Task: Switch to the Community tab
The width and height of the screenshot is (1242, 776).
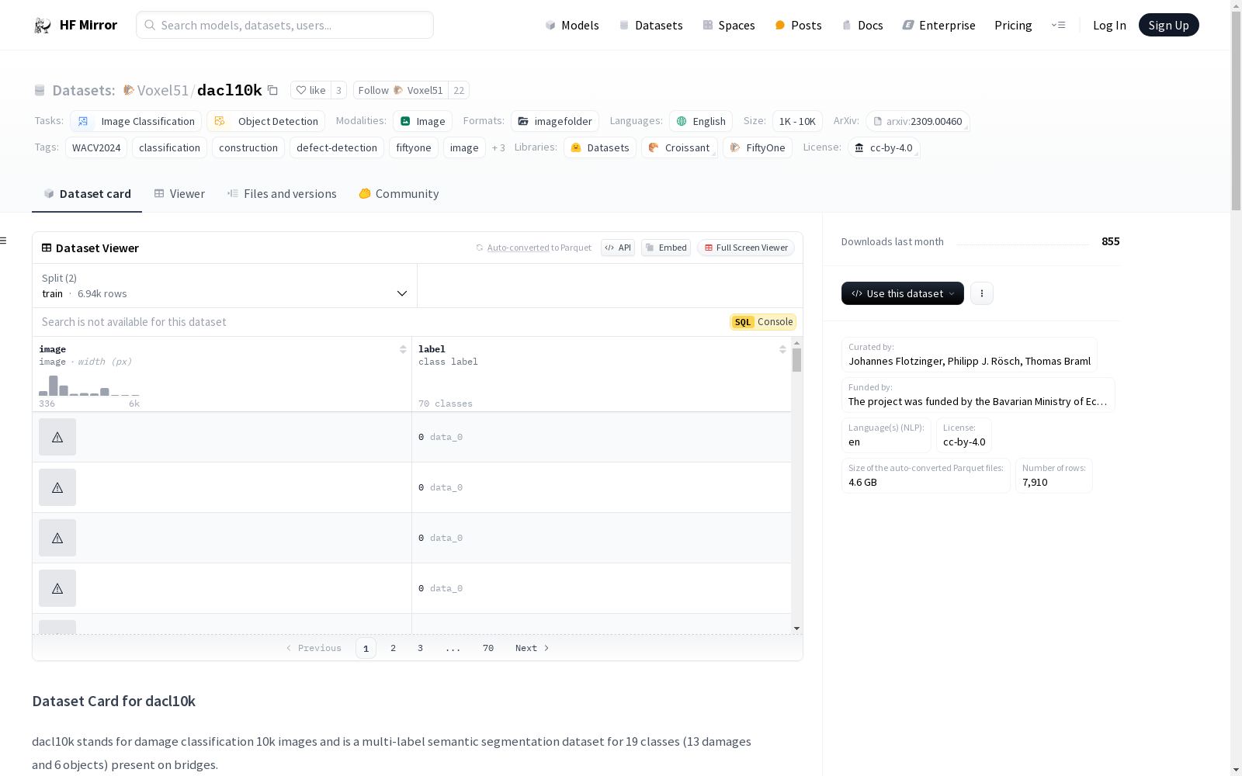Action: 399,193
